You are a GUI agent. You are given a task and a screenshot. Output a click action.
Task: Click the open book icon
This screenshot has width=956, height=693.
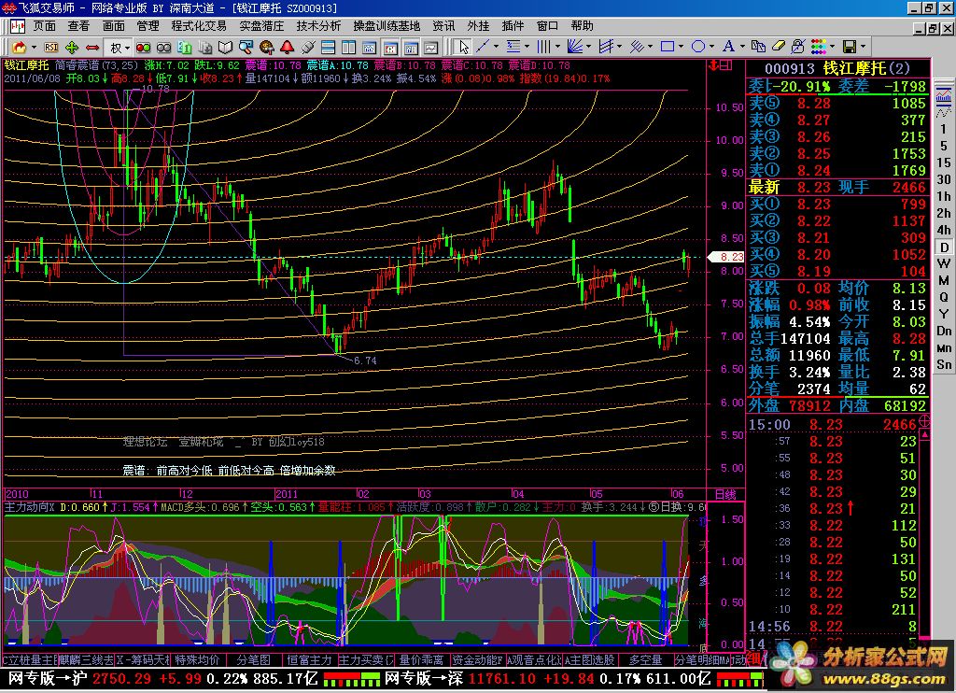226,47
